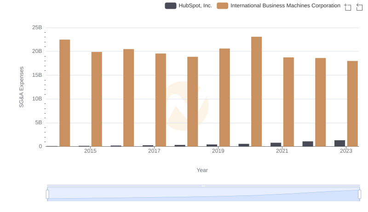Click the IBM bar for 2016

click(129, 98)
